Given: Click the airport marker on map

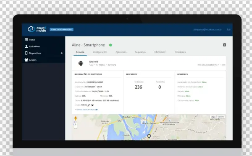Looking at the screenshot, I should pyautogui.click(x=169, y=120).
